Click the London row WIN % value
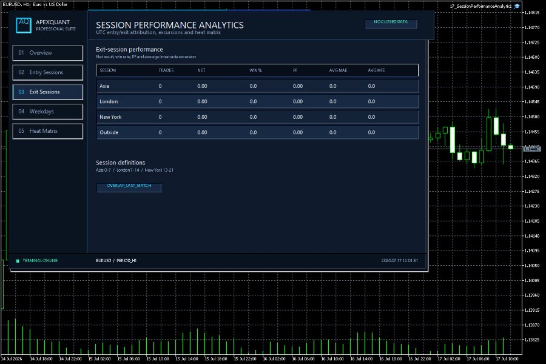This screenshot has width=546, height=364. 253,101
